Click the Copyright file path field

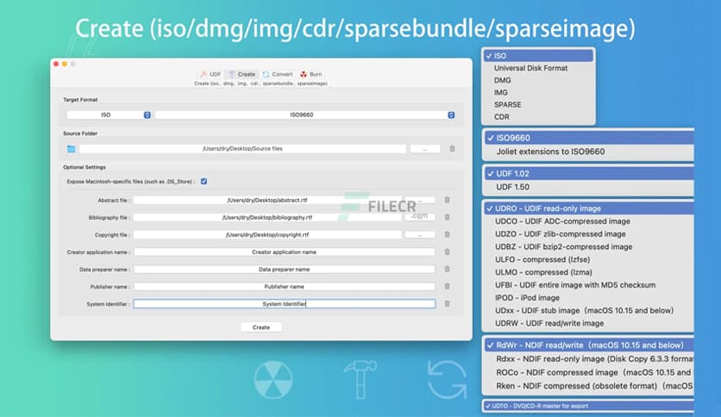267,234
